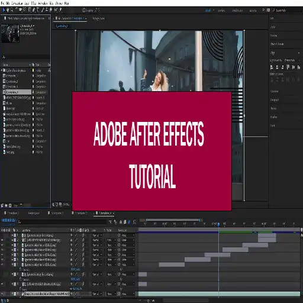Open the File menu
The image size is (303, 303).
click(x=2, y=4)
